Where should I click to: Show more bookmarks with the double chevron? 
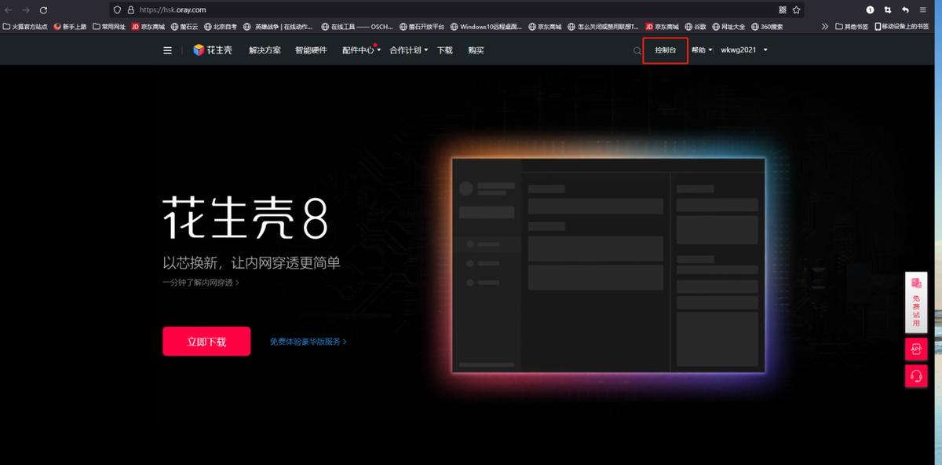pyautogui.click(x=825, y=26)
